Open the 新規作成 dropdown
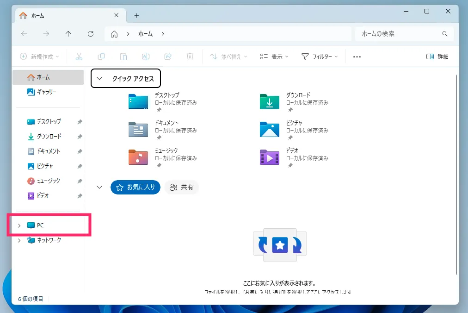The image size is (468, 313). point(39,56)
